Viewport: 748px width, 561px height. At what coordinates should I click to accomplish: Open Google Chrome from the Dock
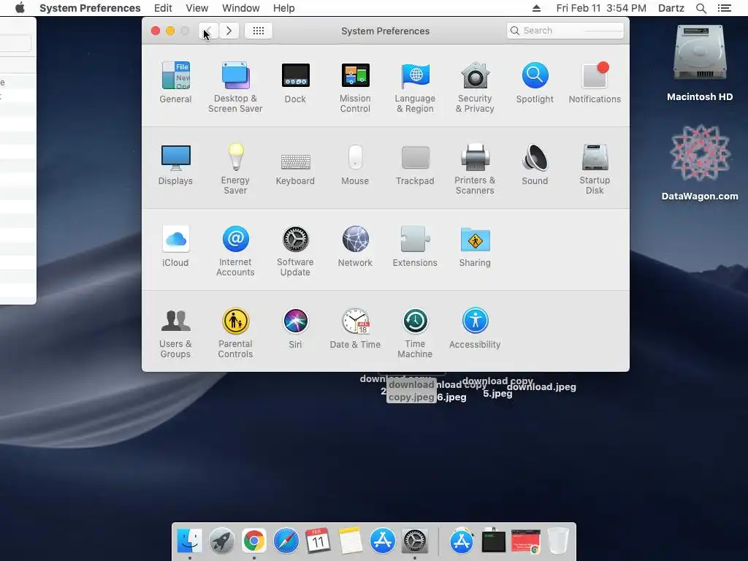(x=253, y=541)
